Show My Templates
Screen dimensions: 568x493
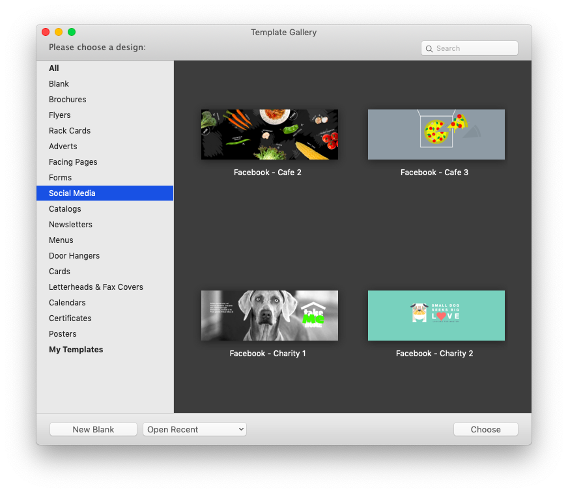(76, 349)
